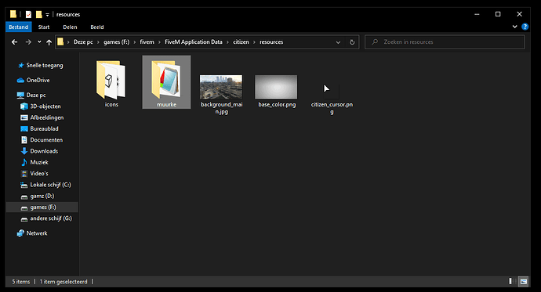This screenshot has width=541, height=292.
Task: Open Bureaublad in sidebar
Action: pos(40,129)
